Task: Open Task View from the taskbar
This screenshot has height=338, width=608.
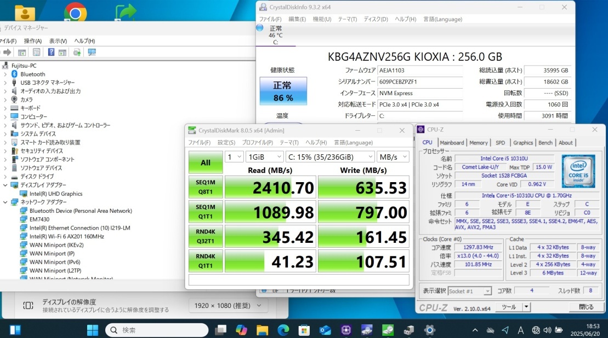Action: 220,330
